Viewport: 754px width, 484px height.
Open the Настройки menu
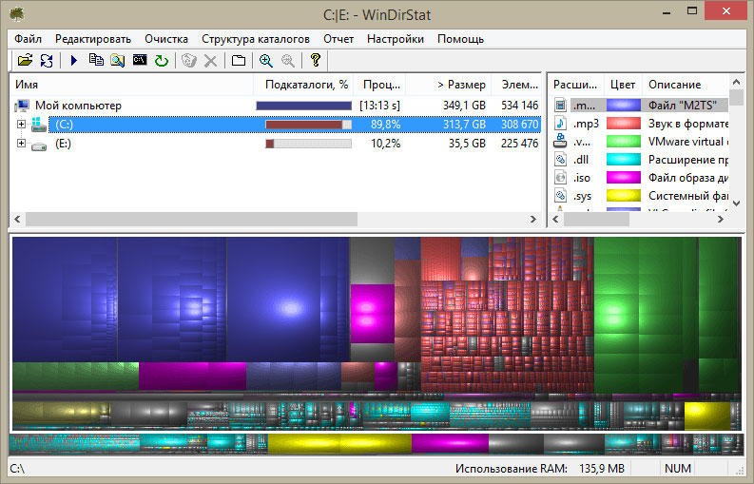[396, 39]
